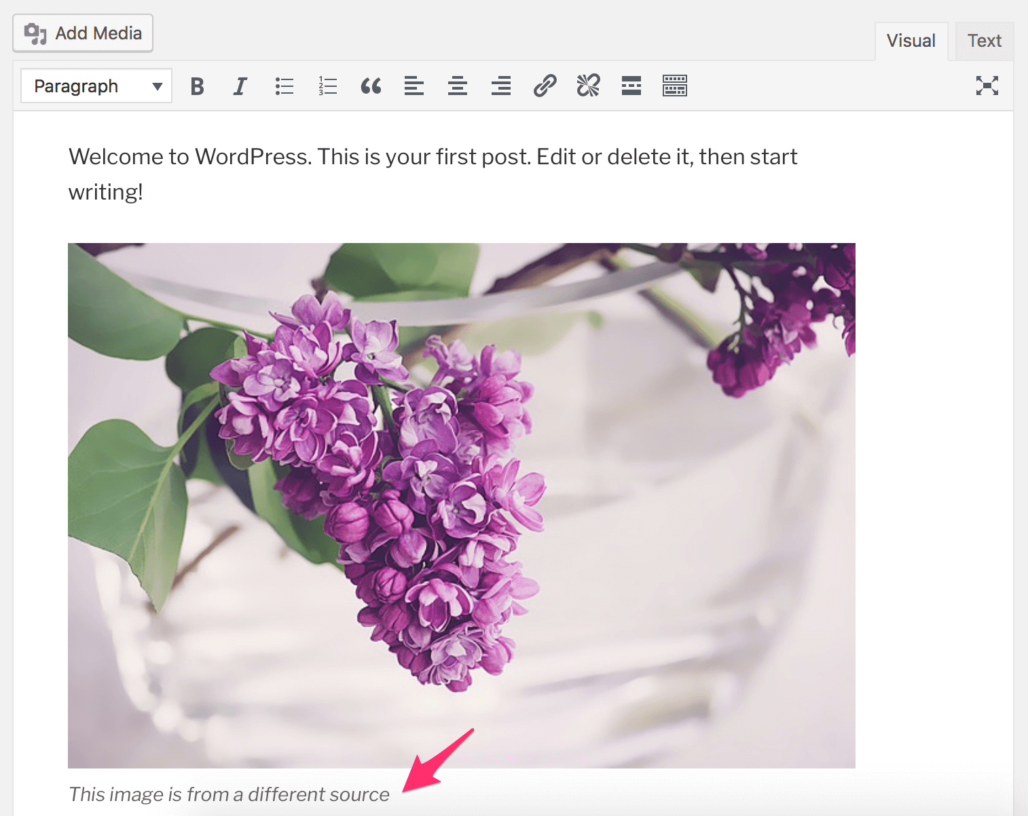Insert a bulleted list
The height and width of the screenshot is (816, 1028).
pos(284,86)
